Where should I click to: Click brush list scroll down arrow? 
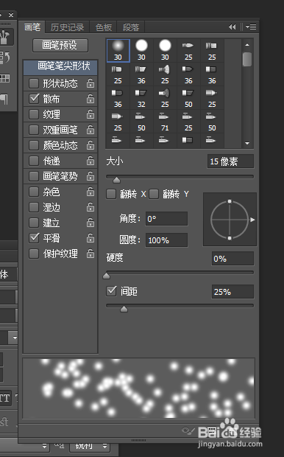[x=247, y=143]
